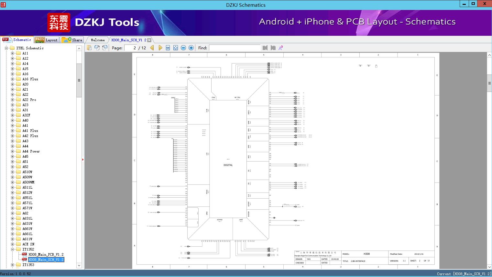Click the tree scrollbar down arrow
Screen dimensions: 492x277
(79, 265)
